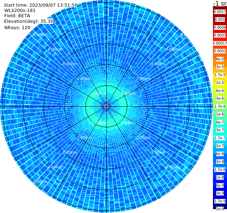
Task: Click the lower-left quadrant 2.00km ring label
Action: tap(85, 138)
